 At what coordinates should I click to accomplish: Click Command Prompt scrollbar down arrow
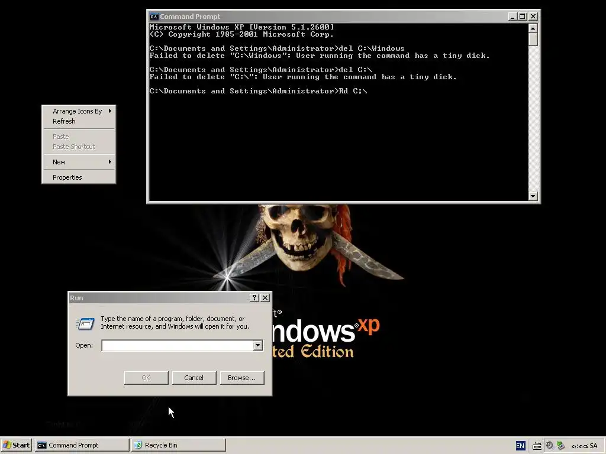click(x=533, y=196)
